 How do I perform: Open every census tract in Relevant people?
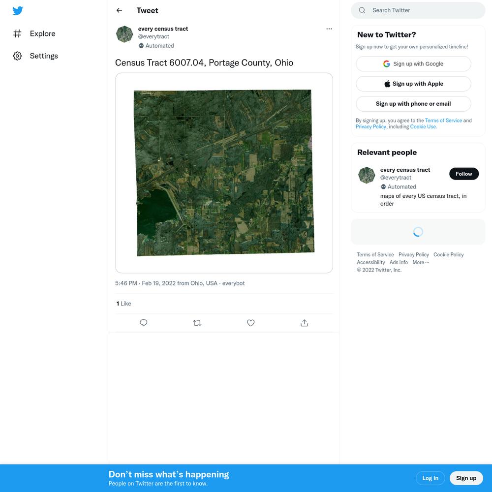(405, 170)
